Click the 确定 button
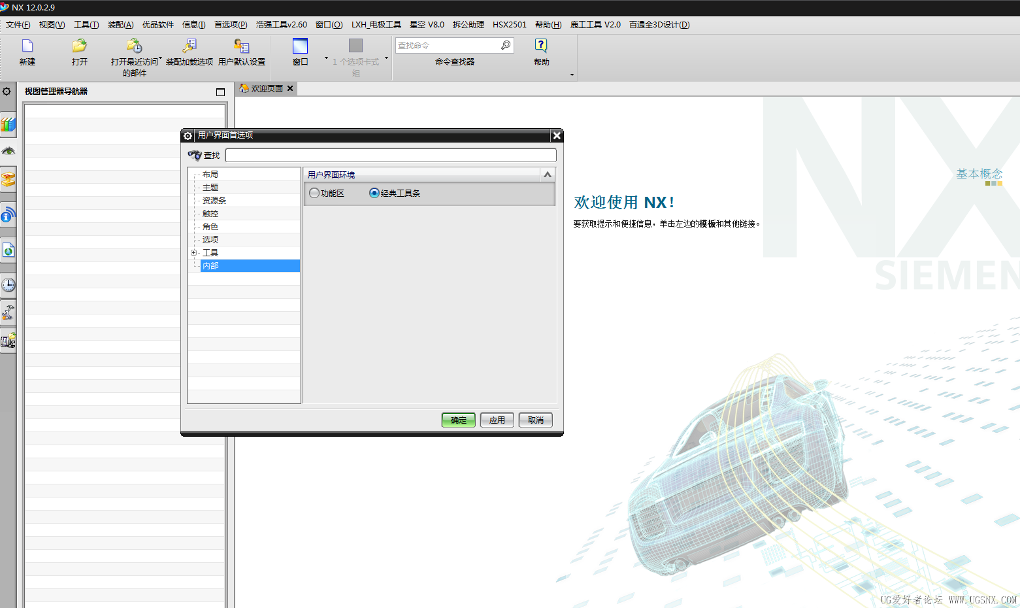 (459, 420)
